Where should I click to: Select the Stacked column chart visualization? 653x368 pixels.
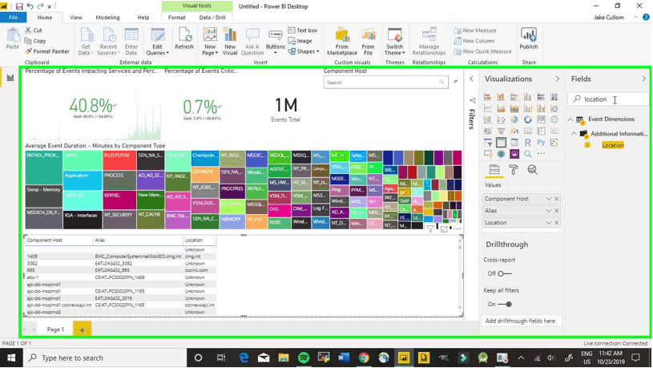point(501,97)
